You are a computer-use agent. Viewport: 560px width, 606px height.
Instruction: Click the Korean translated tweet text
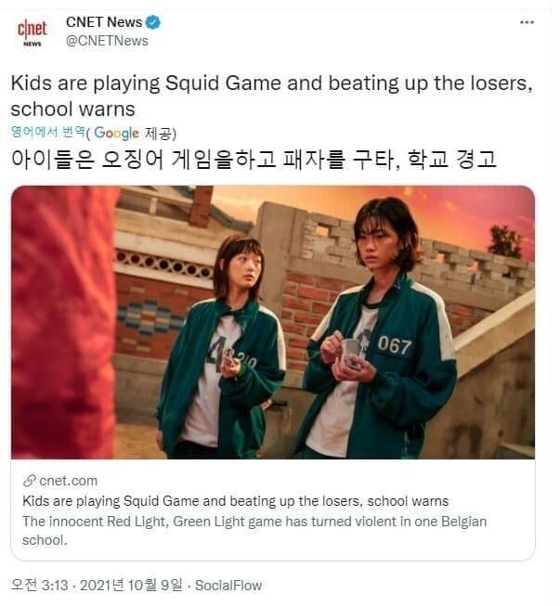click(x=254, y=159)
